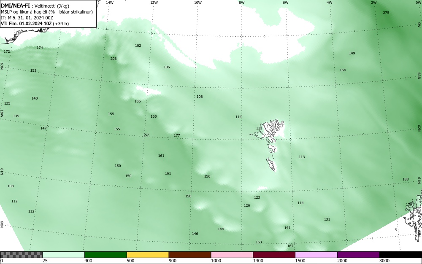Click the 141 map value
The image size is (422, 264).
coord(287,228)
